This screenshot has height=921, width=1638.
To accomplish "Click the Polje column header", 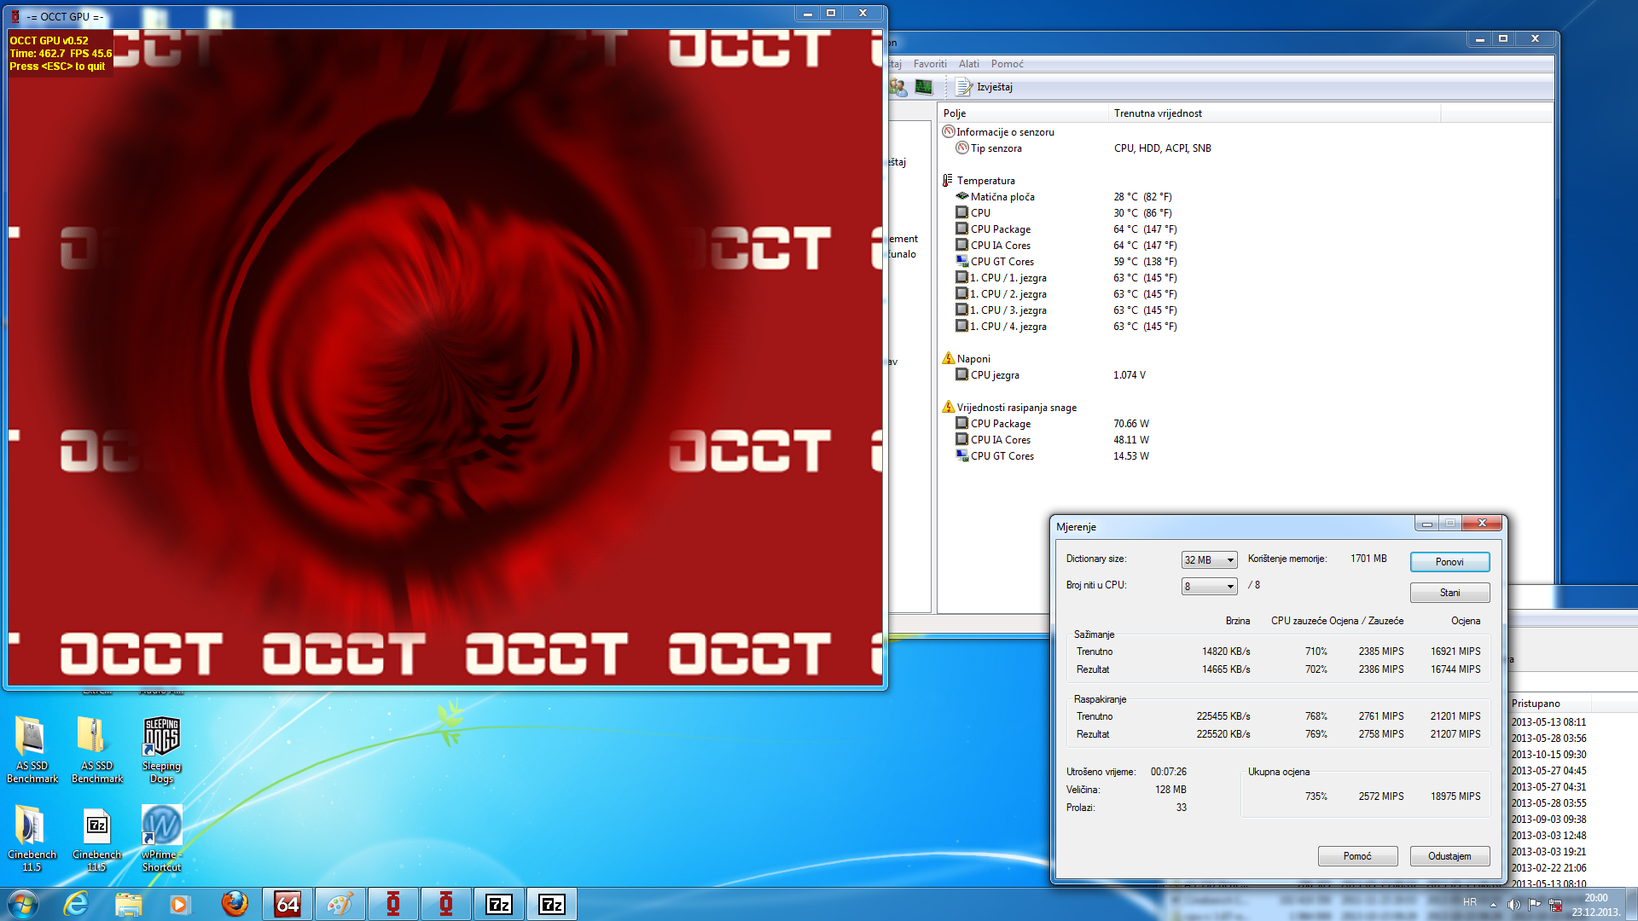I will (1023, 113).
